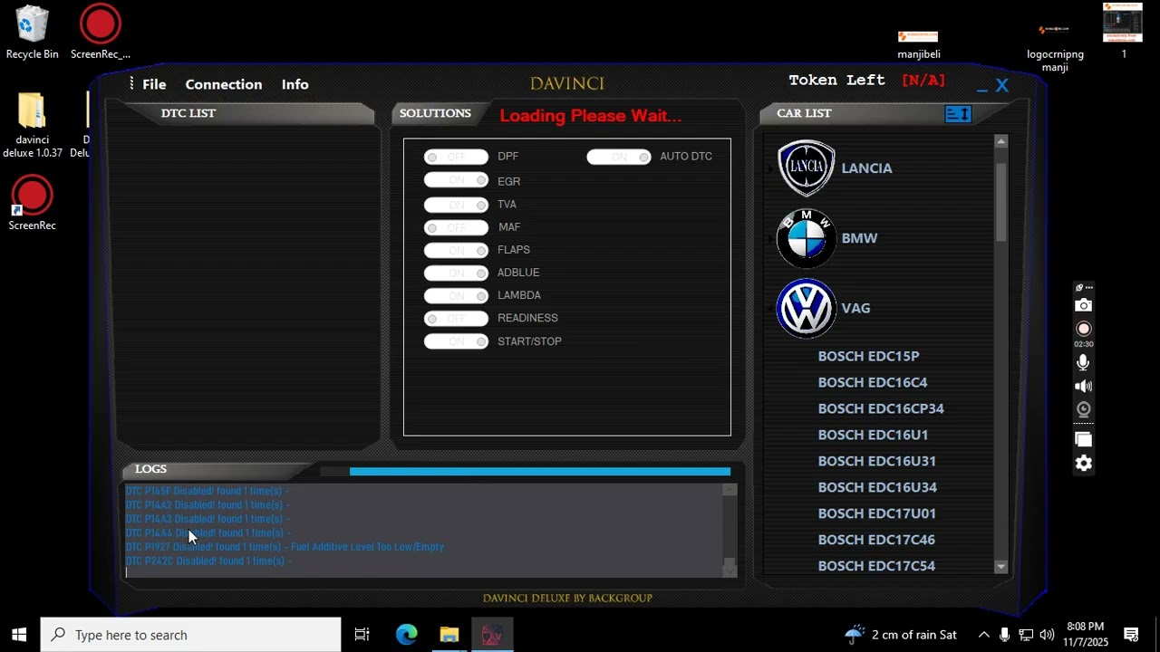
Task: Click the three-dot menu icon left of File
Action: point(131,83)
